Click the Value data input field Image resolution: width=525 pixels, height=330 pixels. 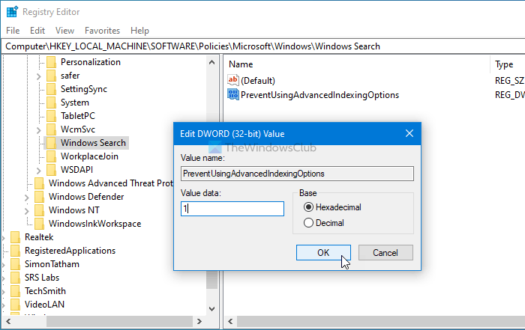tap(232, 209)
